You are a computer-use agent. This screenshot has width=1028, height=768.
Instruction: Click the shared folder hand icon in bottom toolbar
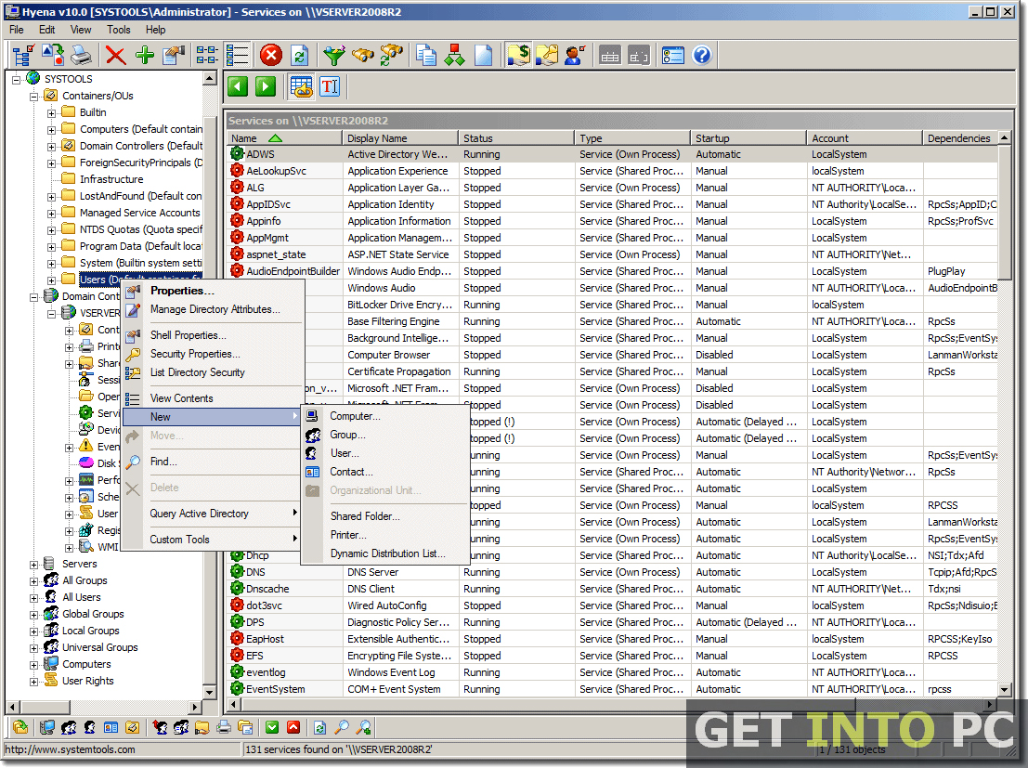coord(202,727)
